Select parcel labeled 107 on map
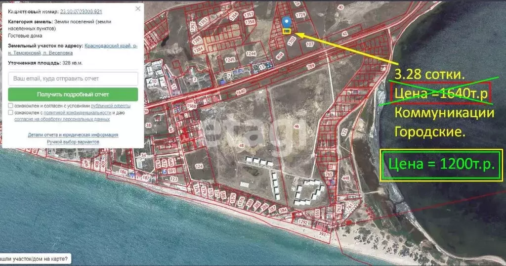The width and height of the screenshot is (506, 266). pyautogui.click(x=310, y=44)
